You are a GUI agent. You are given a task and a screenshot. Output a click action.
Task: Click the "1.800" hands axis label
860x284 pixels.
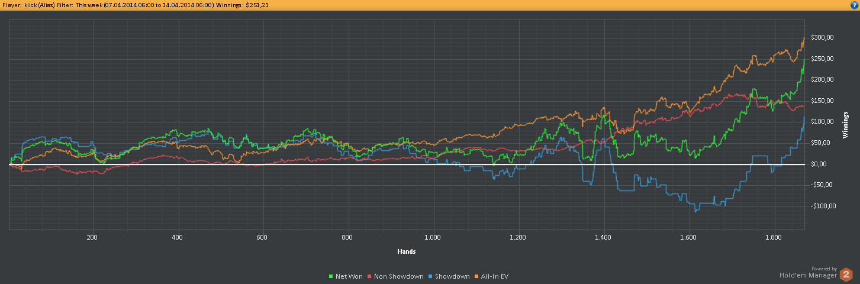point(774,237)
